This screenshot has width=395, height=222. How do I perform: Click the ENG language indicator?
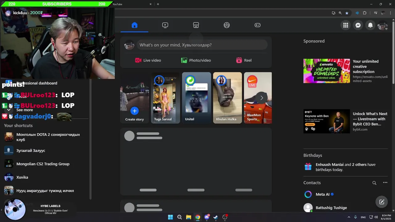(x=363, y=217)
